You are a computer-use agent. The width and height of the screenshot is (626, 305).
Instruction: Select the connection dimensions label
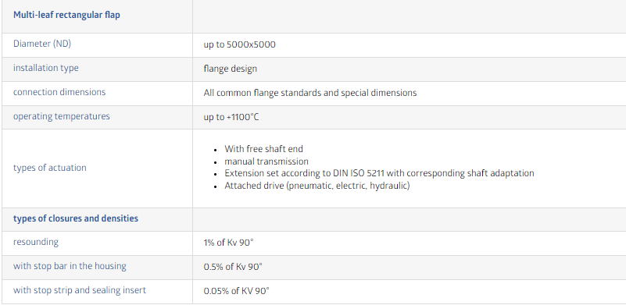click(59, 92)
